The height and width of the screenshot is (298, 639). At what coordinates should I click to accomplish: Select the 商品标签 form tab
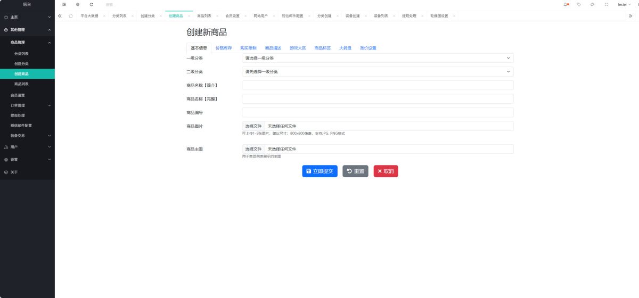323,48
